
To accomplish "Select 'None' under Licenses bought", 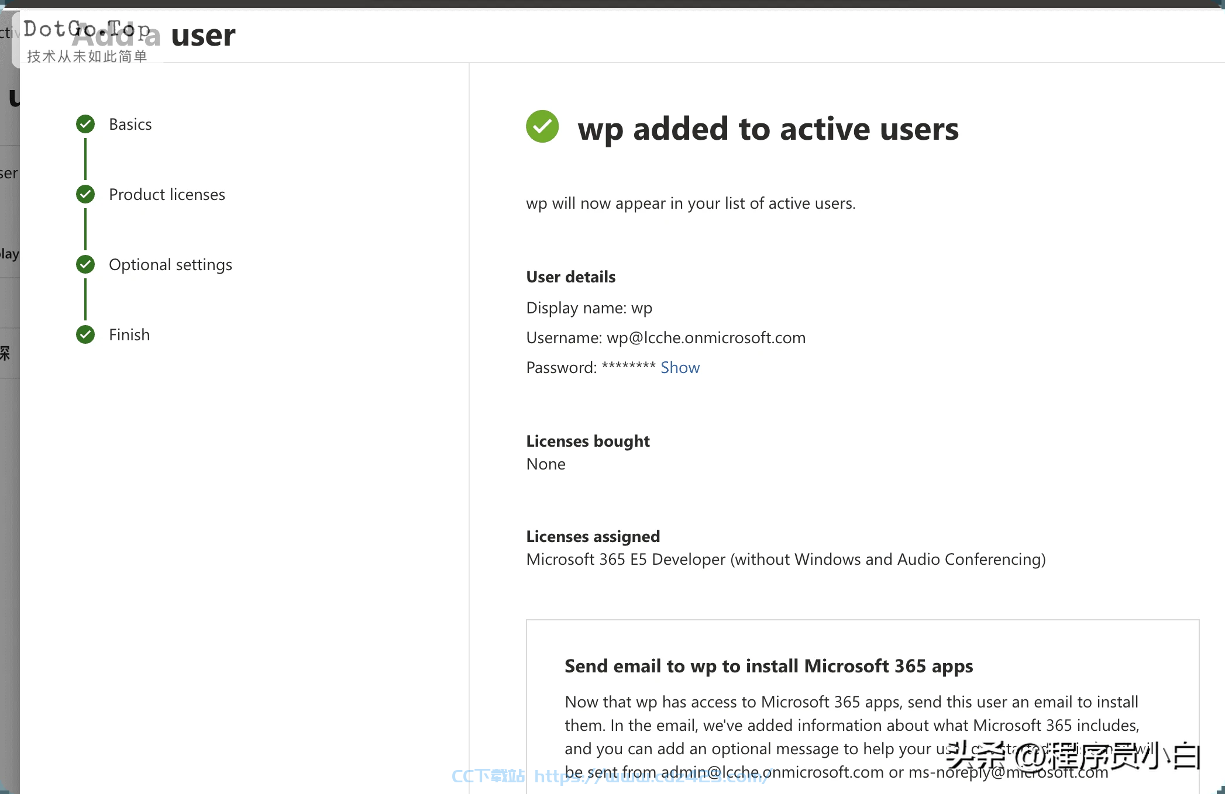I will pos(546,464).
